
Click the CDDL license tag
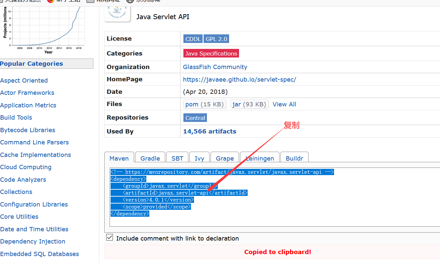coord(193,39)
